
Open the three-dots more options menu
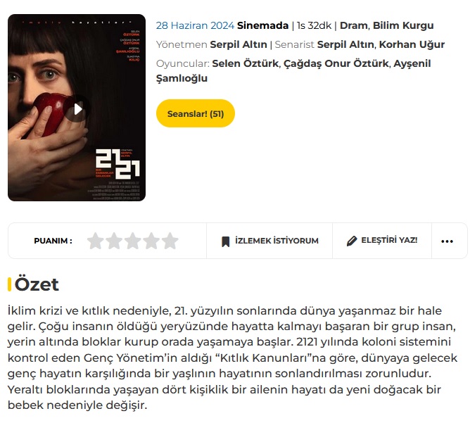pos(447,241)
